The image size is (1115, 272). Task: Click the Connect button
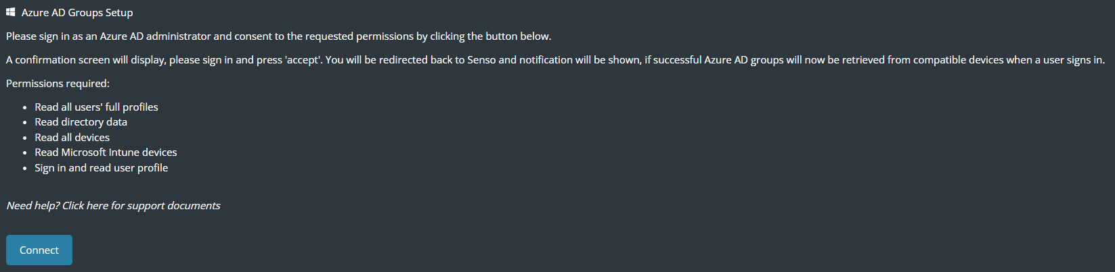tap(39, 250)
